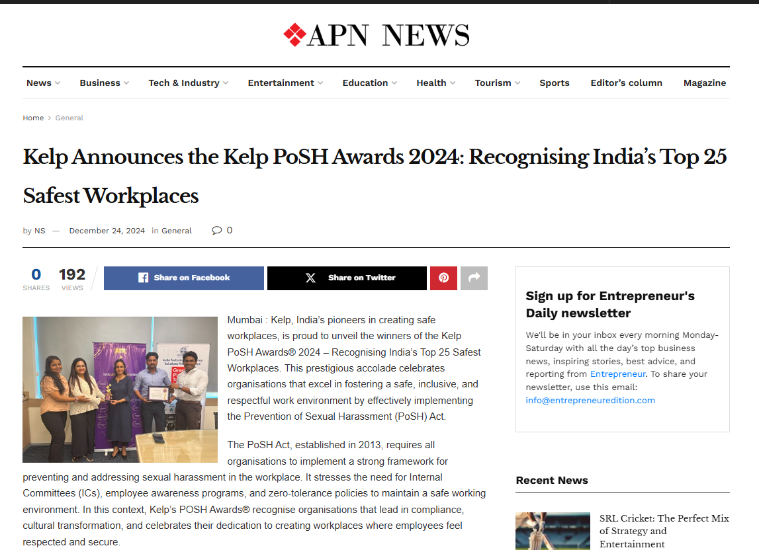This screenshot has width=759, height=550.
Task: Open Editor's column section
Action: point(627,83)
